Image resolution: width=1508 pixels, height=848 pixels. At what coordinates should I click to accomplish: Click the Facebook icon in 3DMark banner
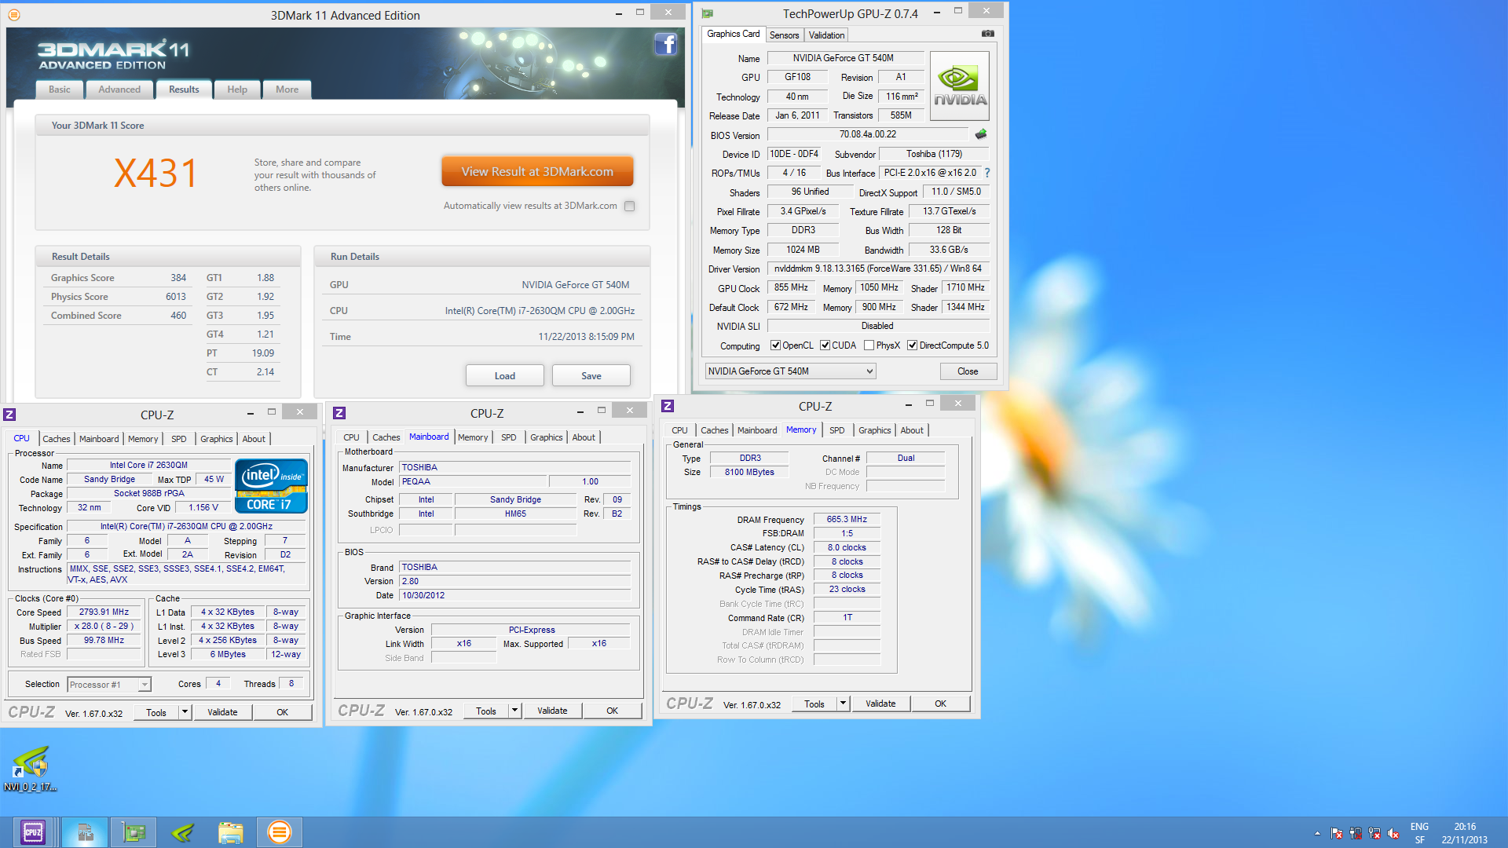(x=665, y=44)
